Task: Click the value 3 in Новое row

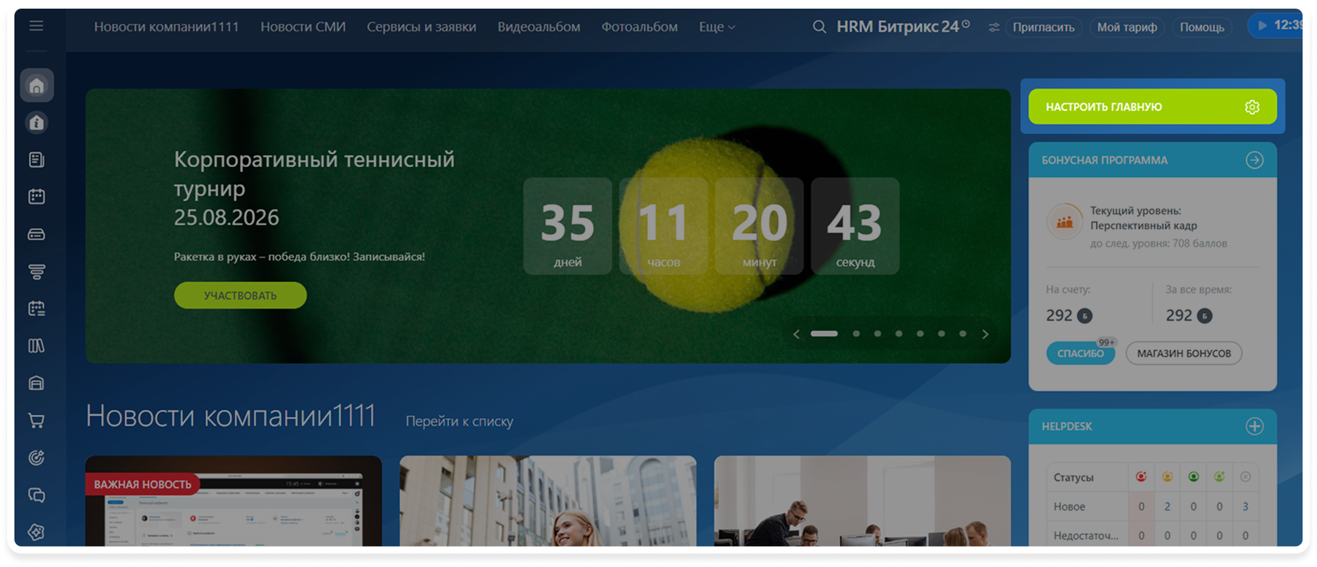Action: point(1245,507)
